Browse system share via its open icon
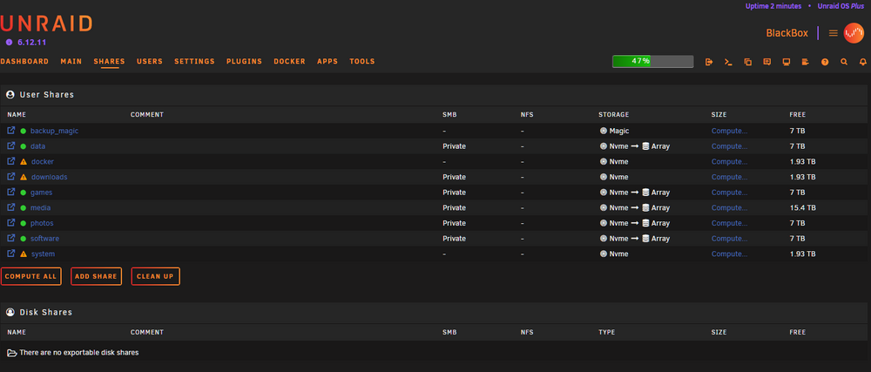Viewport: 871px width, 372px height. pos(11,254)
